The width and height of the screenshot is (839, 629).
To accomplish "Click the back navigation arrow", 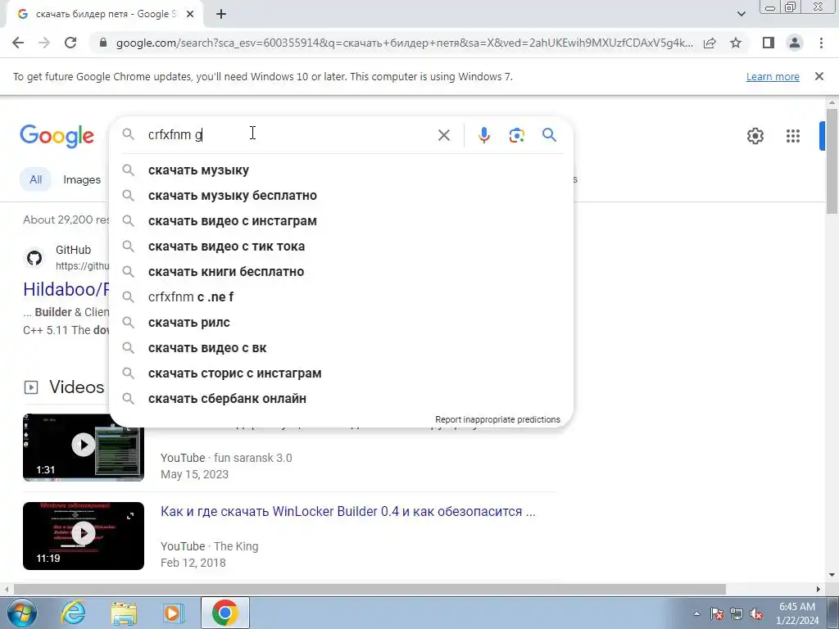I will pyautogui.click(x=18, y=43).
